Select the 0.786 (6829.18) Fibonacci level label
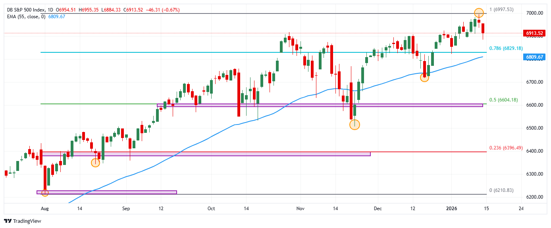 pyautogui.click(x=505, y=48)
